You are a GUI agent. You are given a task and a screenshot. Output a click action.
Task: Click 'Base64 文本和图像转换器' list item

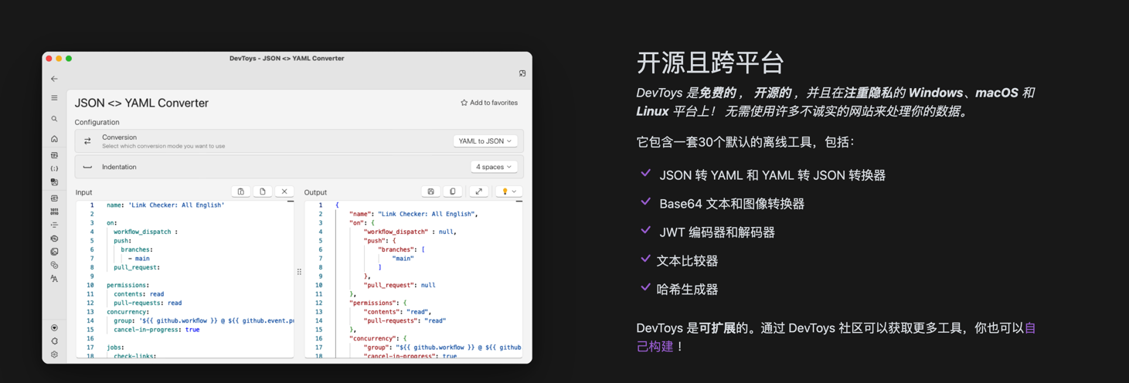[732, 204]
